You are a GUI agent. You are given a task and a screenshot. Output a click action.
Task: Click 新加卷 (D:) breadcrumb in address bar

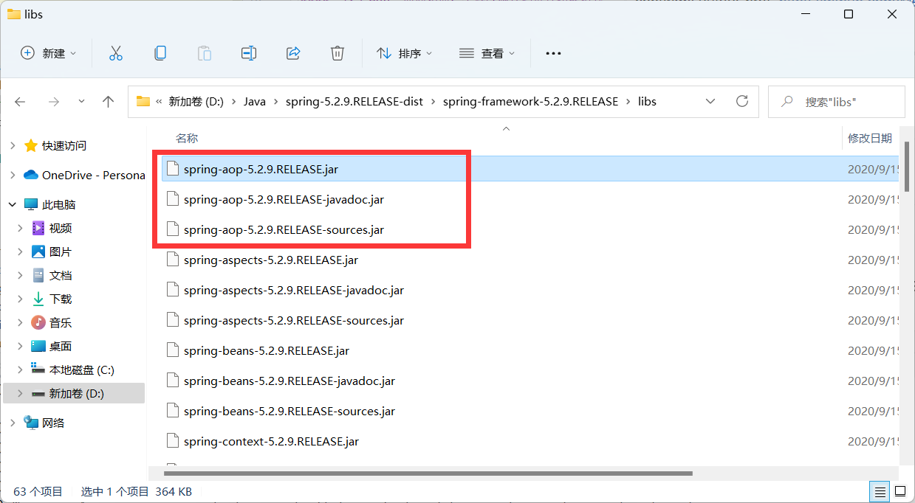pos(196,102)
